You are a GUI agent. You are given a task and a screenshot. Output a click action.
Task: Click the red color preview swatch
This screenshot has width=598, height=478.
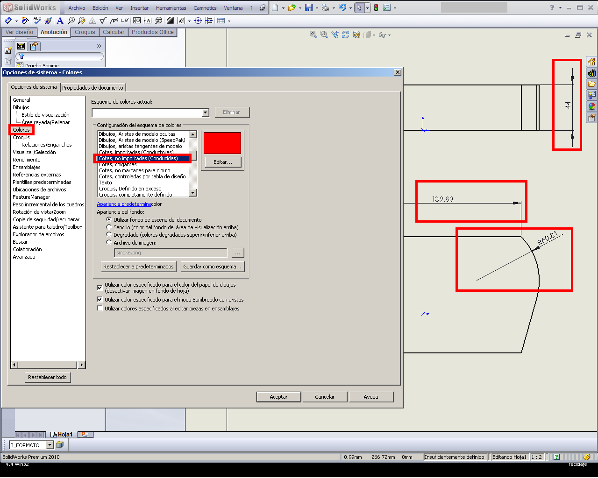pos(222,143)
